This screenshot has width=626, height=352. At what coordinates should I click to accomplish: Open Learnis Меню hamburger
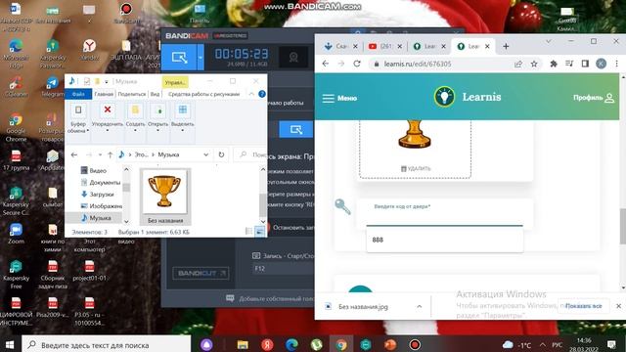(339, 98)
